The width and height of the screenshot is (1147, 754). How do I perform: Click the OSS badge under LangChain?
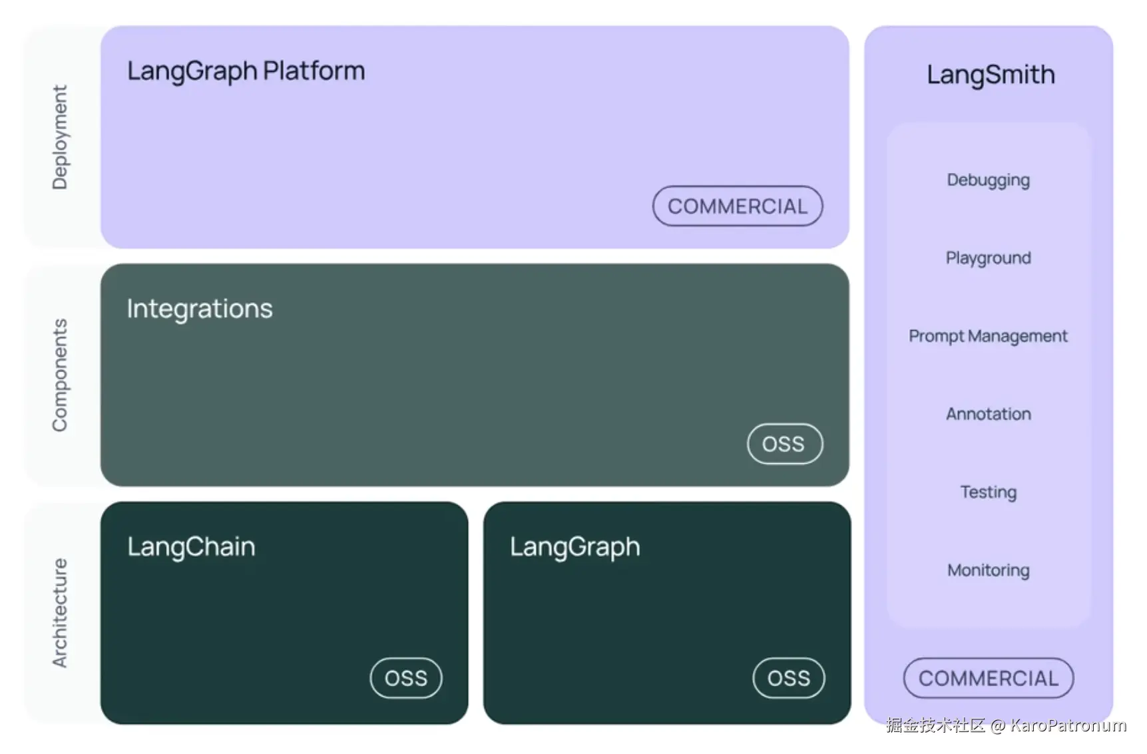coord(405,678)
